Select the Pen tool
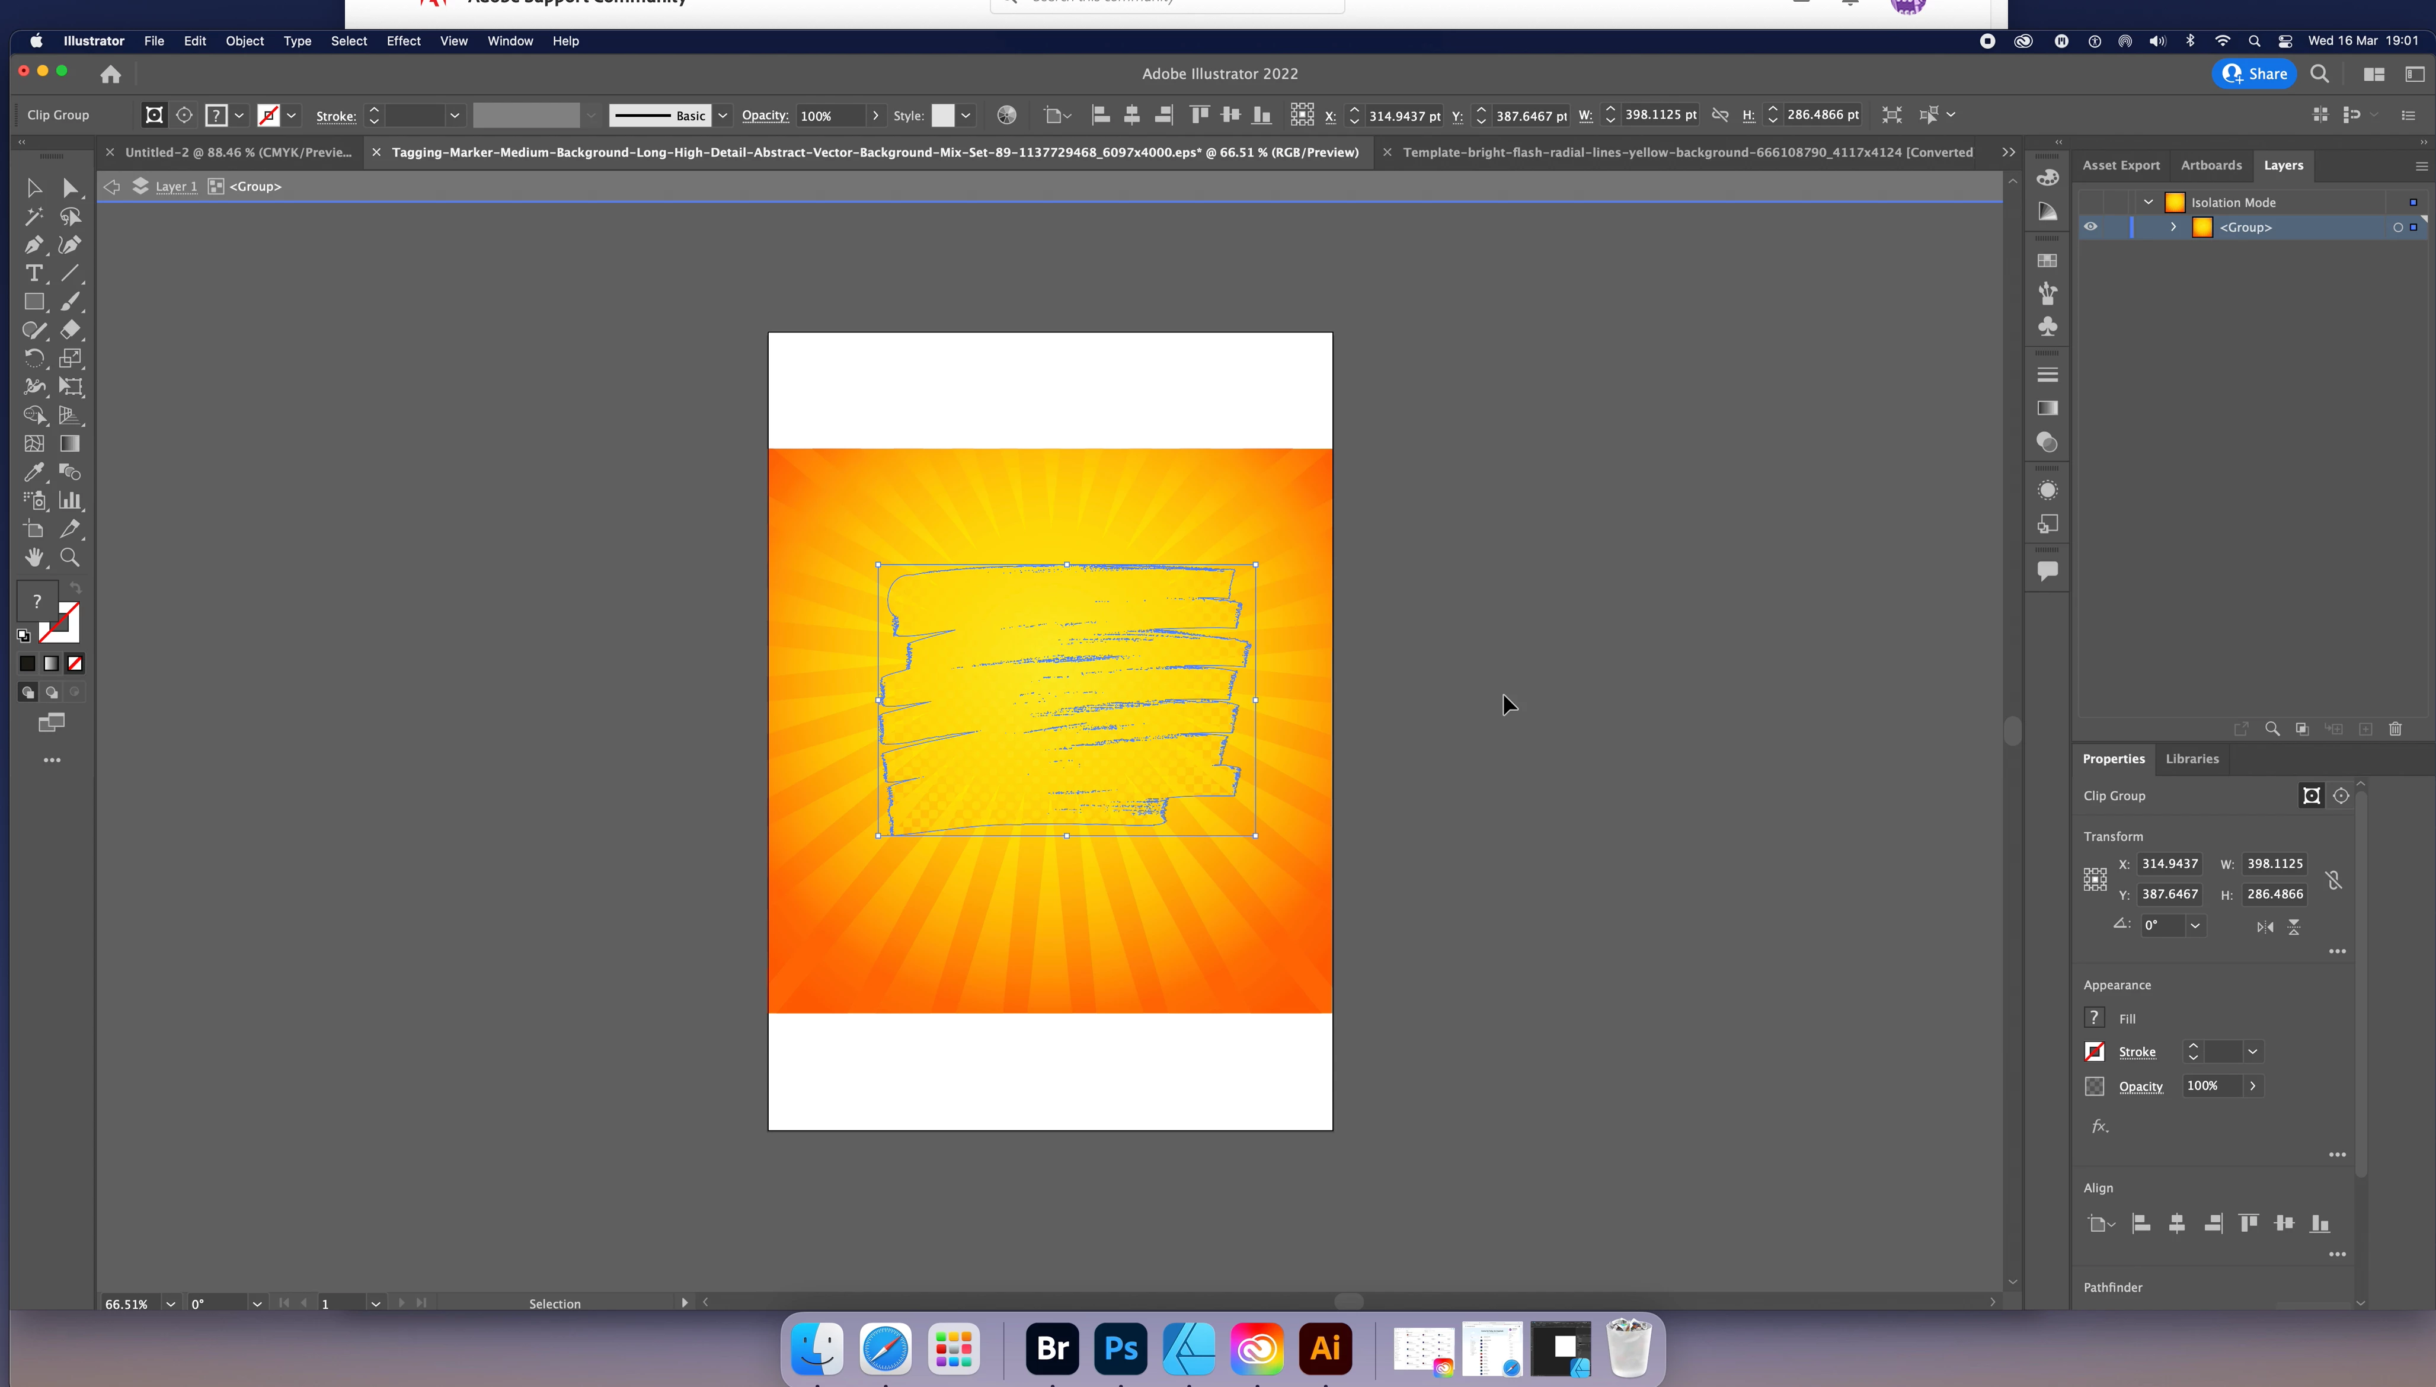Viewport: 2436px width, 1387px height. (x=33, y=245)
